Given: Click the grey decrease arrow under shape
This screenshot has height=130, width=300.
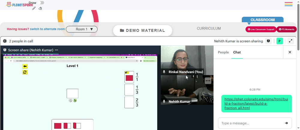Looking at the screenshot, I should tap(70, 100).
